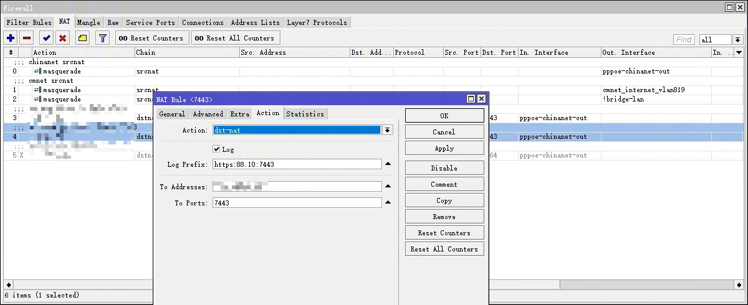This screenshot has height=305, width=748.
Task: Click the horizontal scrollbar at the bottom
Action: pos(374,285)
